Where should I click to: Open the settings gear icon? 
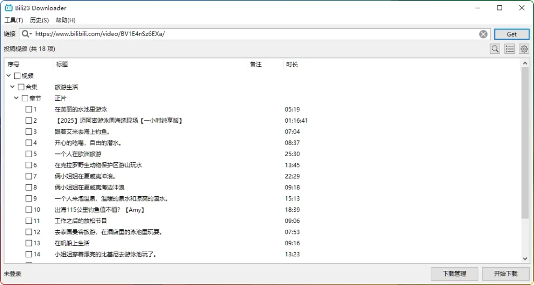point(524,49)
